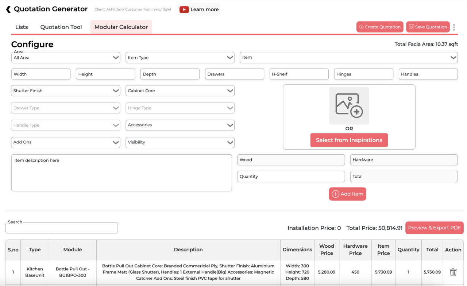
Task: Open the YouTube Learn more video
Action: (x=199, y=9)
